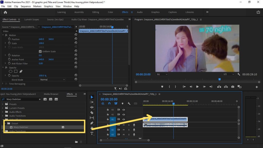Mute audio track A2
Image resolution: width=263 pixels, height=148 pixels.
point(124,130)
